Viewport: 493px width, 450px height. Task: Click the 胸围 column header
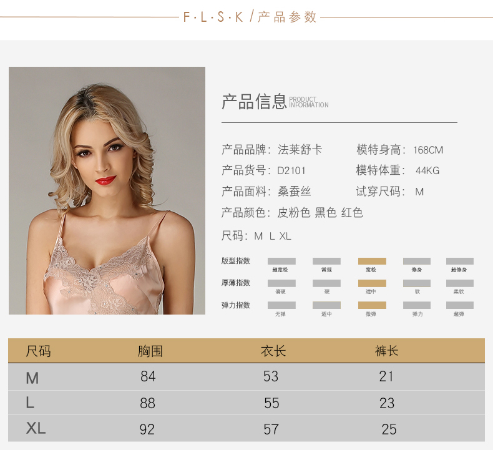pos(150,351)
